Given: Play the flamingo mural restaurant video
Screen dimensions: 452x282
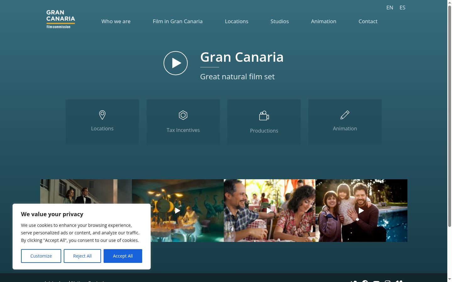Looking at the screenshot, I should (x=178, y=211).
